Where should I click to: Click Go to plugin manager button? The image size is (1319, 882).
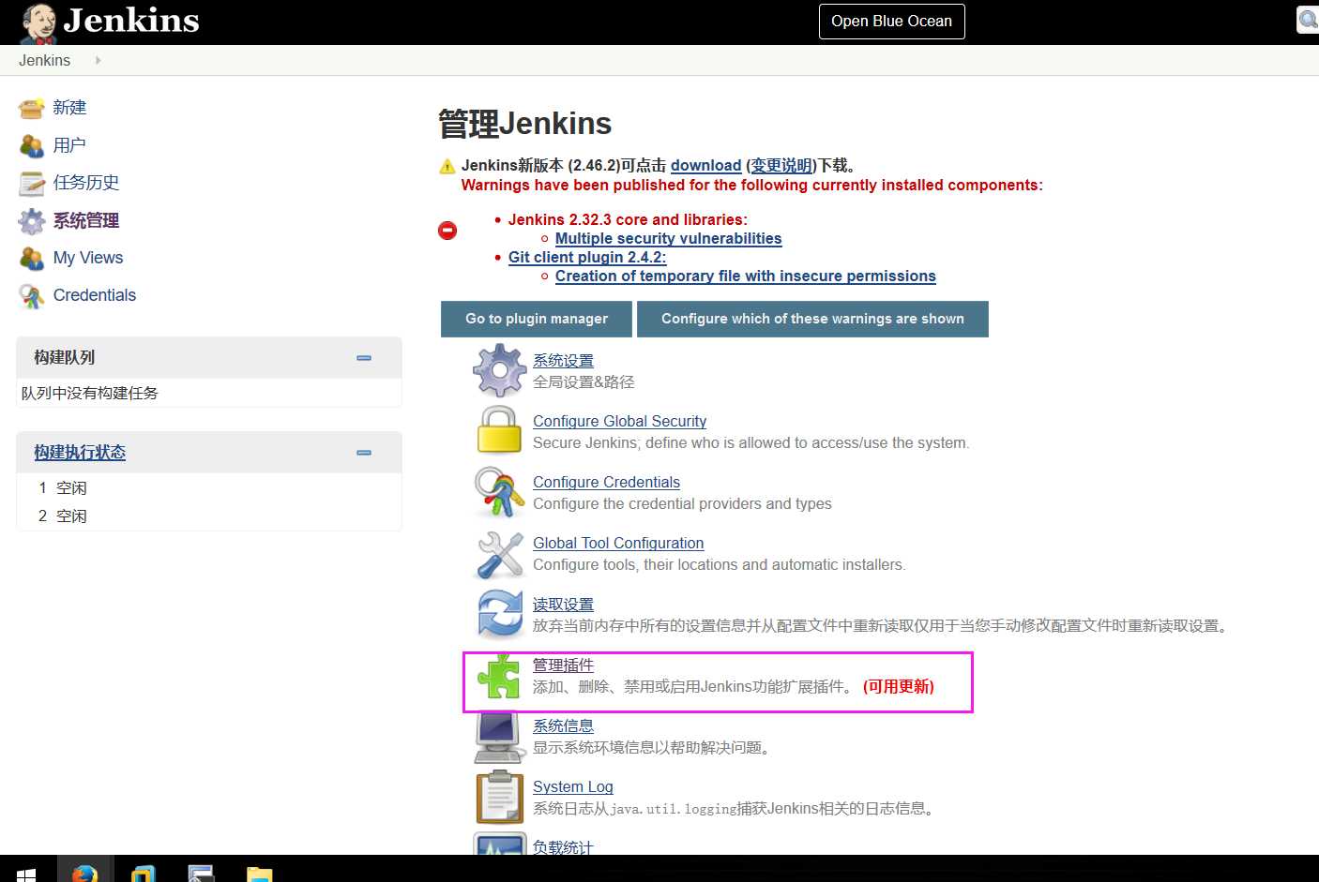[x=537, y=319]
